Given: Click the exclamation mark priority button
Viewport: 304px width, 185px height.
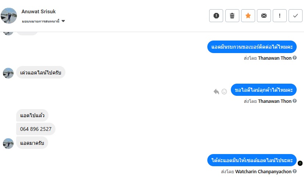Looking at the screenshot, I should coord(280,15).
